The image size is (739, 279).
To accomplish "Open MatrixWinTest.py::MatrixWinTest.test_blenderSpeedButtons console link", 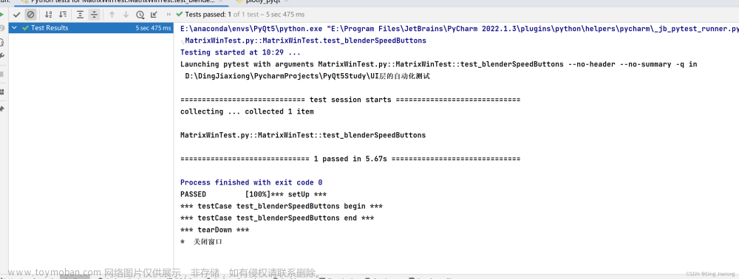I will (x=305, y=41).
